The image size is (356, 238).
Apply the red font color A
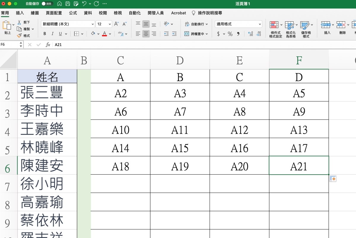pyautogui.click(x=104, y=34)
